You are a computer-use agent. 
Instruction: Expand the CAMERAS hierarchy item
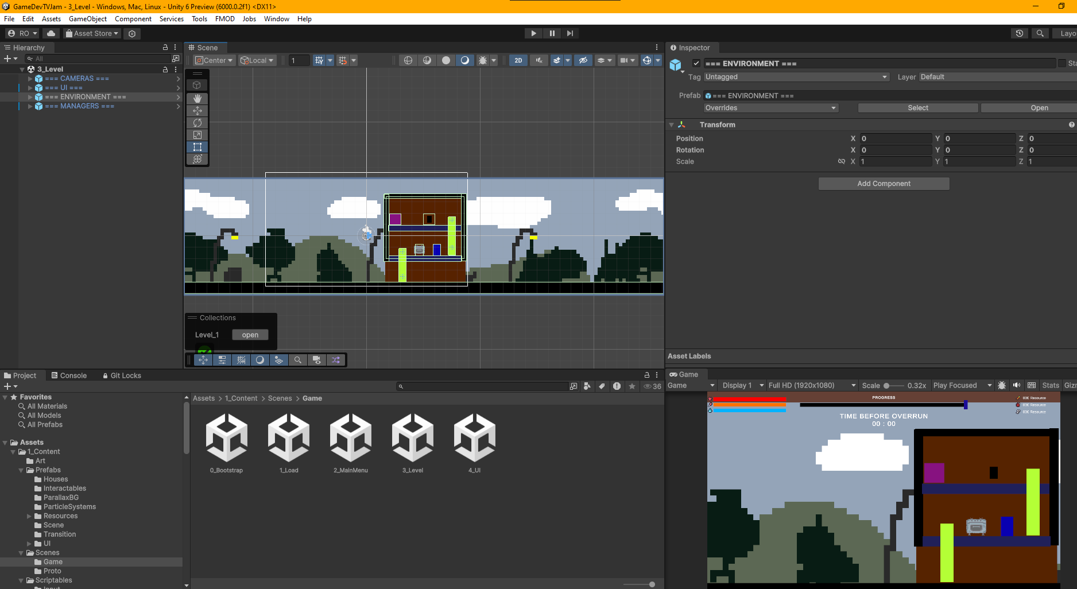(x=30, y=79)
